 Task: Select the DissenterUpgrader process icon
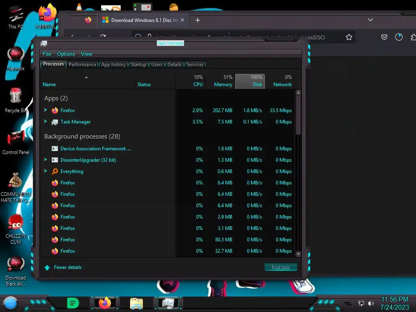coord(55,160)
